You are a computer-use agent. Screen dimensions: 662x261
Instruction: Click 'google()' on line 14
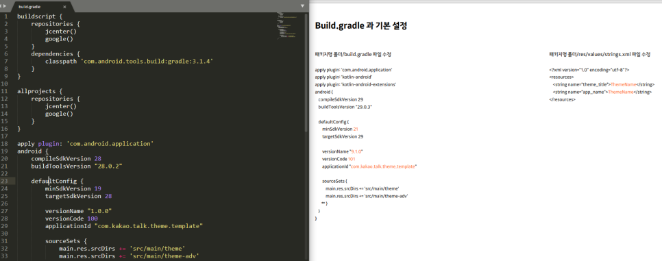coord(59,114)
